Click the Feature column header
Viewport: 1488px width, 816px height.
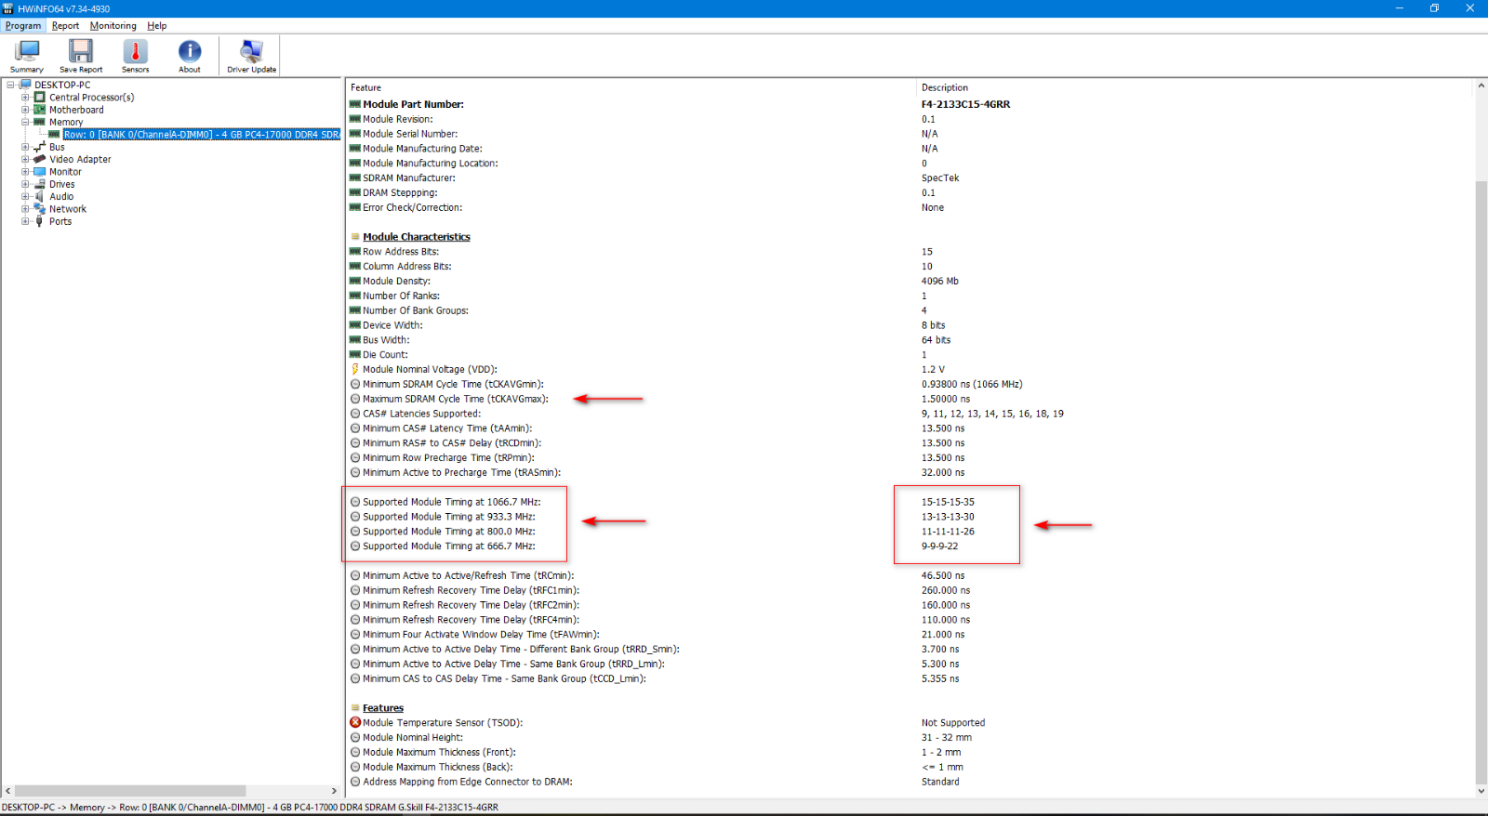pos(365,87)
